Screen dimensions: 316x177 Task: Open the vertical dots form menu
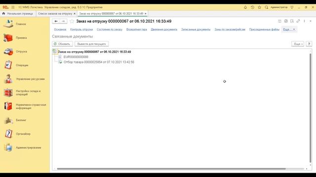(x=304, y=21)
